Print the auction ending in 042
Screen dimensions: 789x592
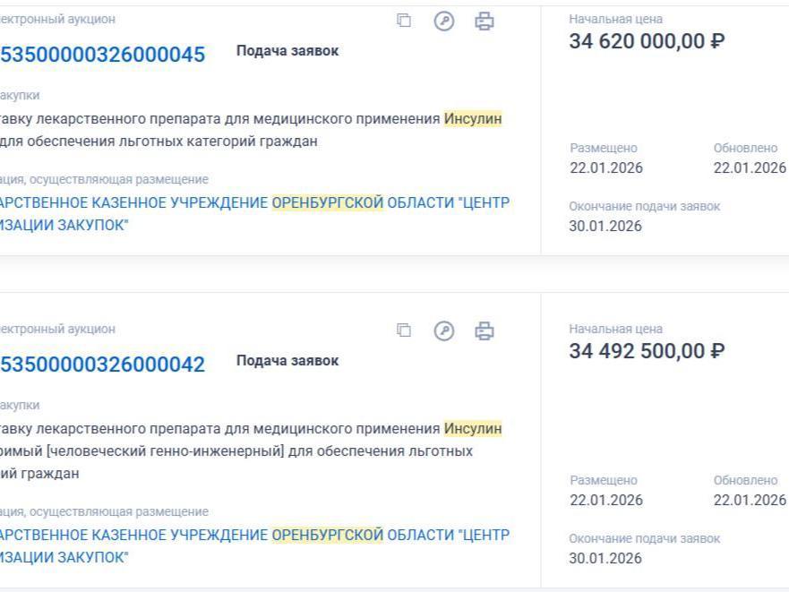[x=485, y=330]
